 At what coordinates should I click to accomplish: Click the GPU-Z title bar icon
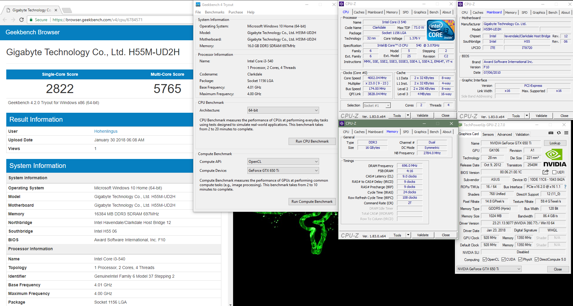coord(460,125)
